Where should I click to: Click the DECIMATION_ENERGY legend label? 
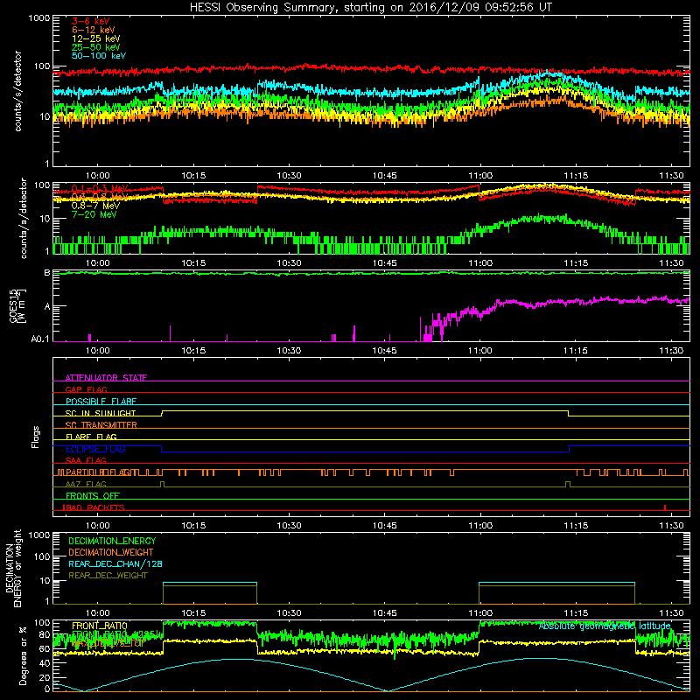pyautogui.click(x=112, y=541)
